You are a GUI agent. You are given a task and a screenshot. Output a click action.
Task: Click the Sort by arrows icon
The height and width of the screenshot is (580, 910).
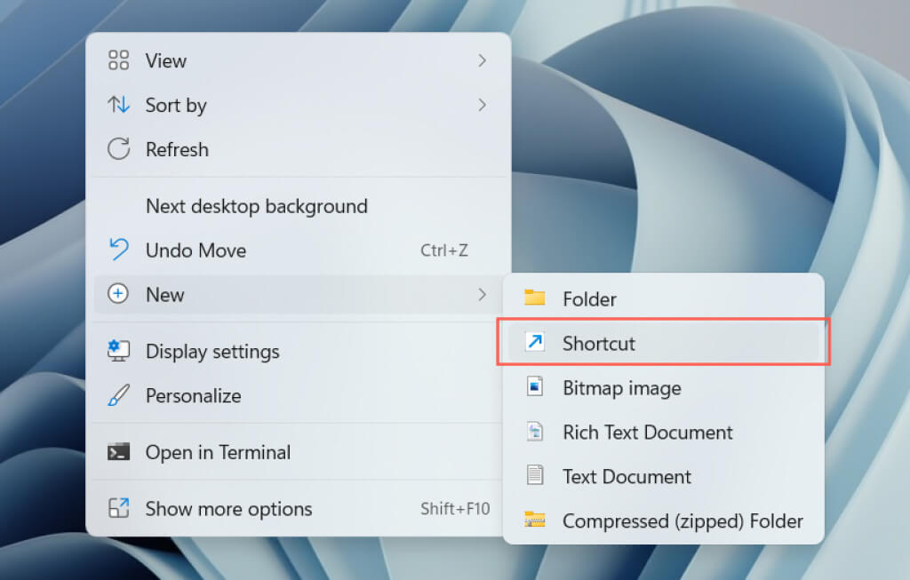pos(118,105)
